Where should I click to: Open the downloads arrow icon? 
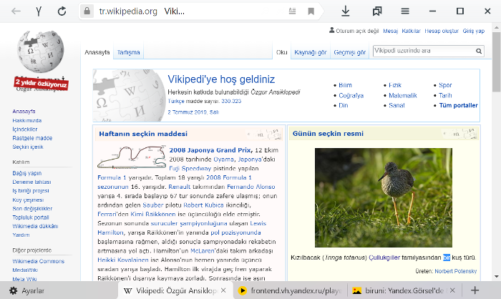point(346,11)
